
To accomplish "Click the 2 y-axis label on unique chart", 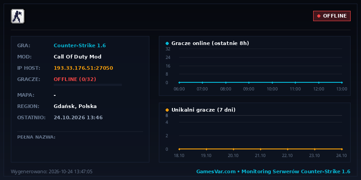I will pos(167,136).
